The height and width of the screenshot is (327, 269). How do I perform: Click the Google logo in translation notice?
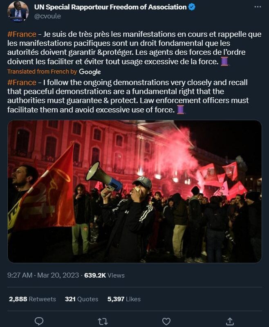point(90,72)
